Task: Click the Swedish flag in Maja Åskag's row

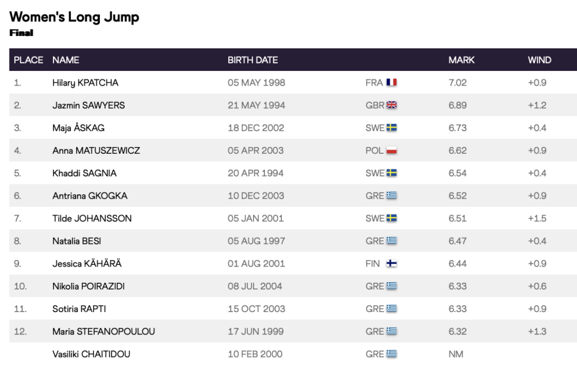Action: [x=392, y=128]
